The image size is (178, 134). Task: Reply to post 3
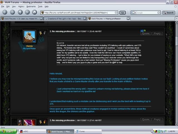click(157, 120)
